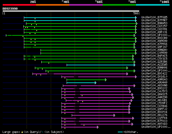Choose the UniRef100_C5Y3C5 entry
The image size is (172, 134).
(x=154, y=59)
